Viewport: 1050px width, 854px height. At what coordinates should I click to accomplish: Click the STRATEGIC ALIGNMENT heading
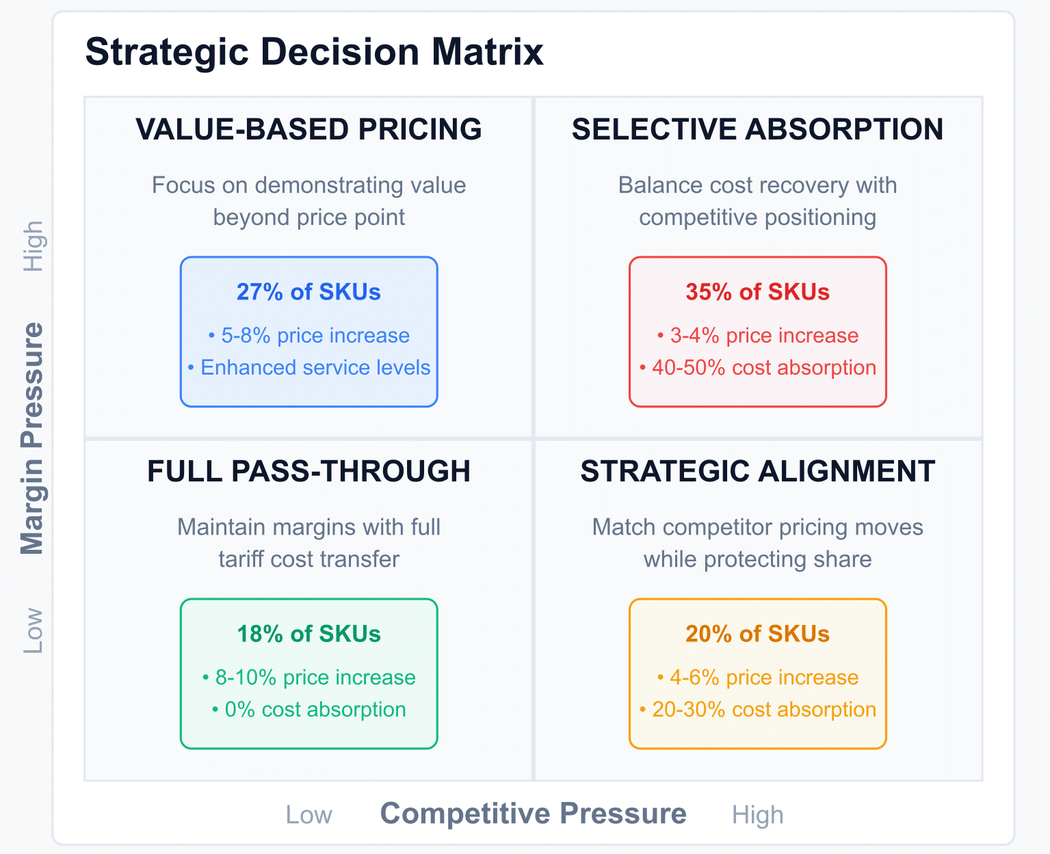[757, 471]
